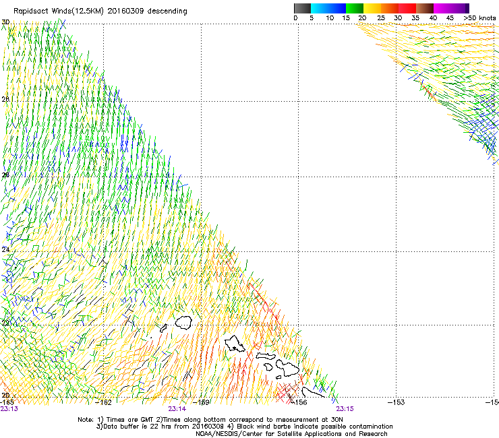Viewport: 499px width, 438px height.
Task: Click the small Niihau island outline
Action: point(164,328)
